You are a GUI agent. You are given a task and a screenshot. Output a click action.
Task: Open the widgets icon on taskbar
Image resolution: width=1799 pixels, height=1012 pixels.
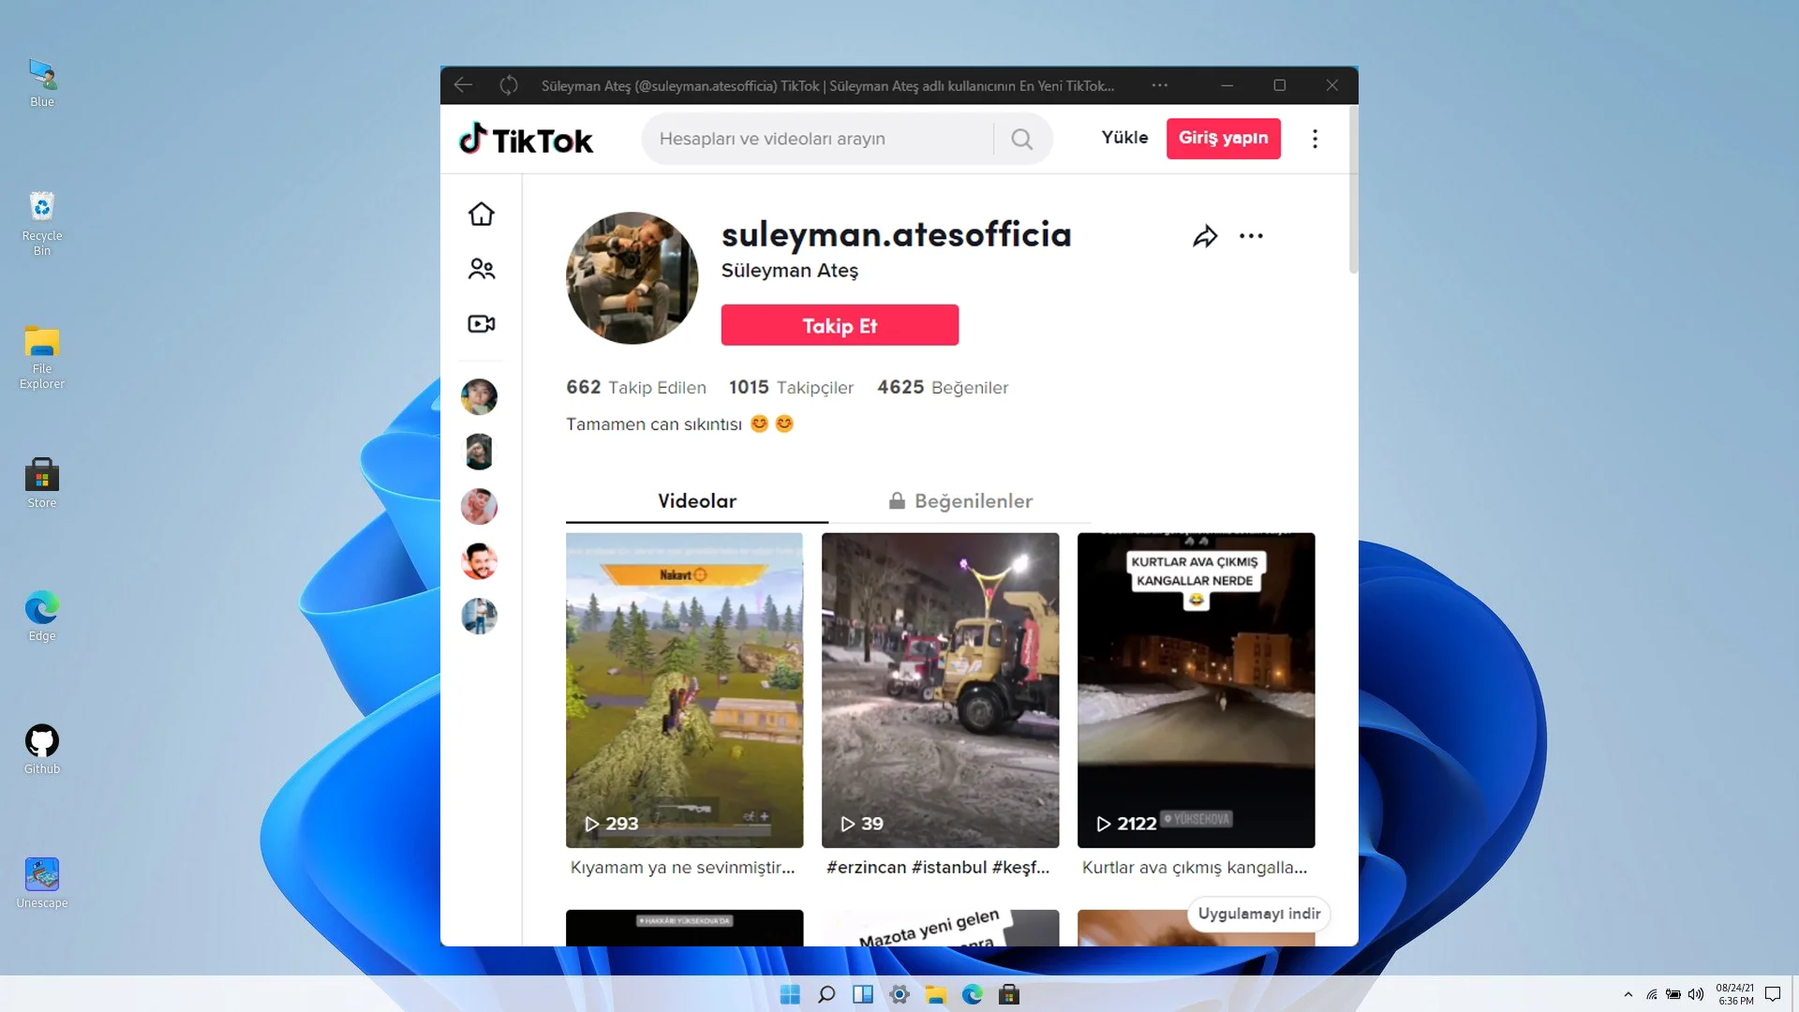click(863, 994)
